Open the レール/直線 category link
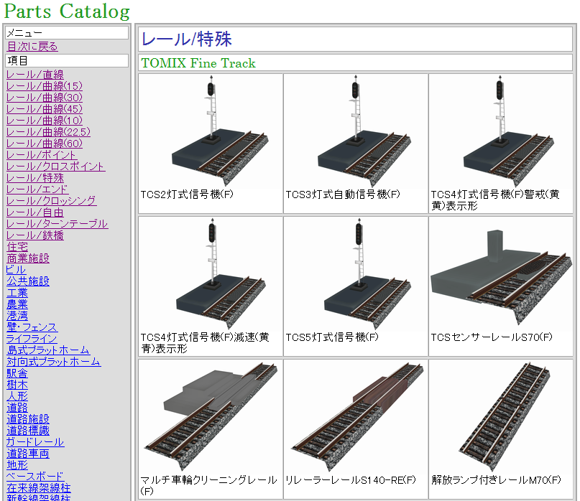Screen dimensions: 580x501 coord(35,75)
